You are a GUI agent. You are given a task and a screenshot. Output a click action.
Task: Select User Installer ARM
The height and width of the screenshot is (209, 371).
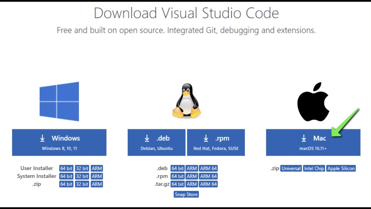point(97,168)
